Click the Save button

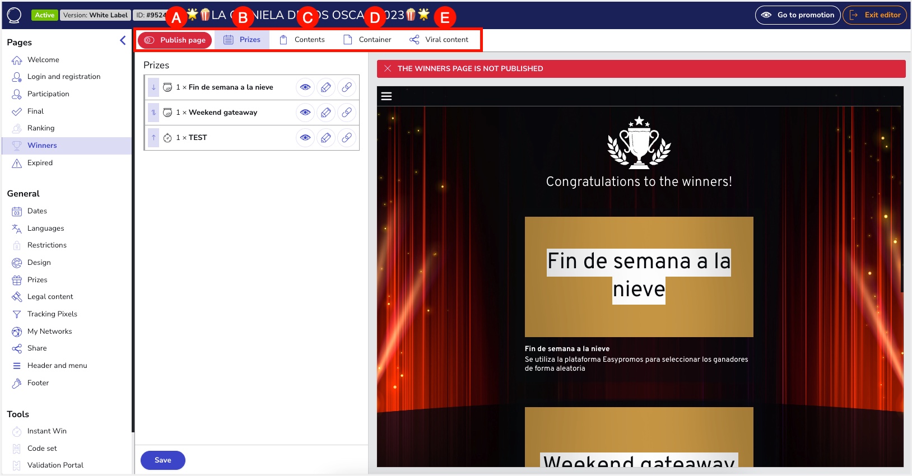coord(163,460)
